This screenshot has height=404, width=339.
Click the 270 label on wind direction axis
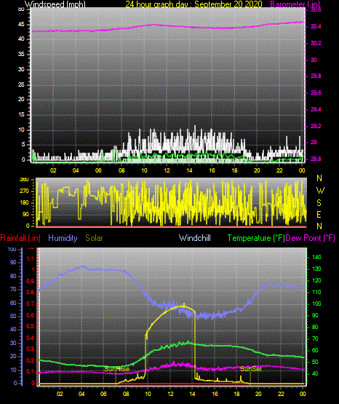tap(24, 191)
